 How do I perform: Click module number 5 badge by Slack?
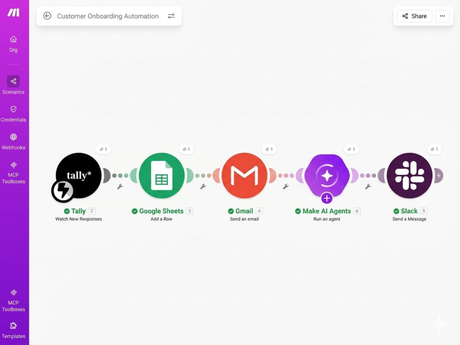pyautogui.click(x=424, y=211)
